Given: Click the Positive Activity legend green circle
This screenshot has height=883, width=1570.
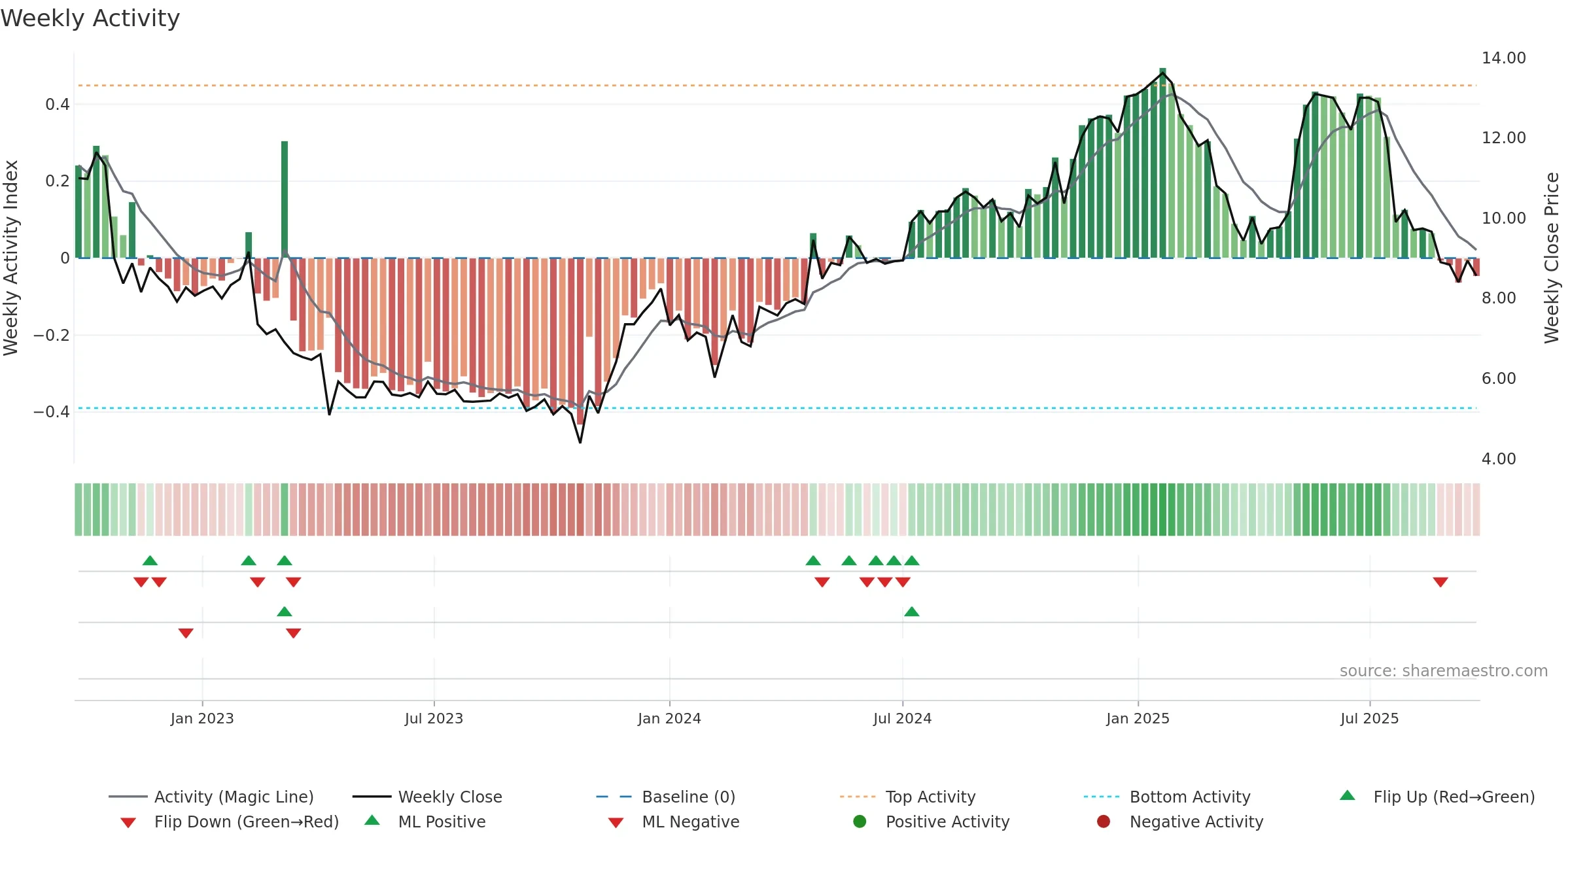Looking at the screenshot, I should pyautogui.click(x=860, y=822).
